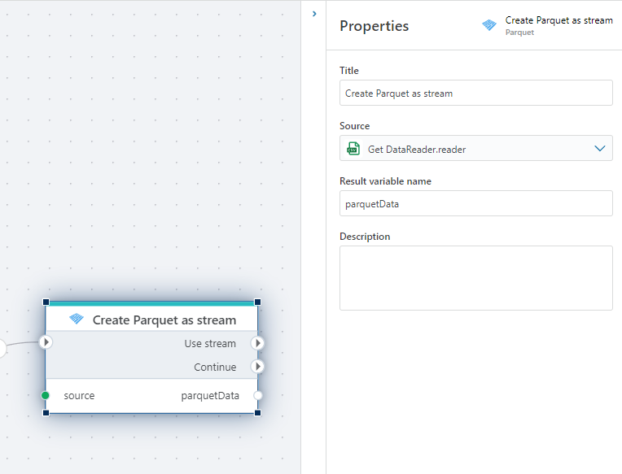Click into the Description text area
622x474 pixels.
pos(475,278)
